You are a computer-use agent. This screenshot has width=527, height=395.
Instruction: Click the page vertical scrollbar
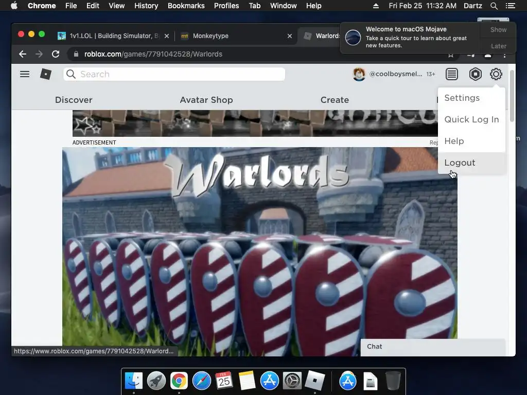(512, 96)
